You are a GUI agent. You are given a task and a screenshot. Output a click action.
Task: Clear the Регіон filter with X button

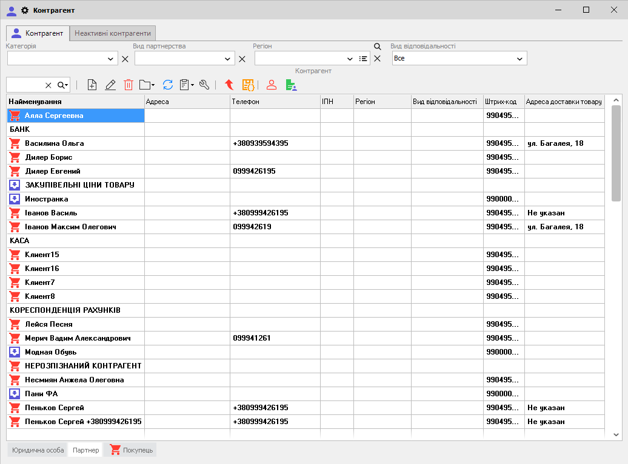[377, 59]
